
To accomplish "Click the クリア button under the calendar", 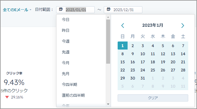I will 153,98.
